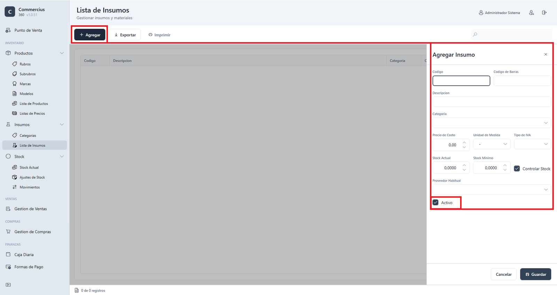
Task: Click the Rubros tag icon
Action: click(x=15, y=64)
